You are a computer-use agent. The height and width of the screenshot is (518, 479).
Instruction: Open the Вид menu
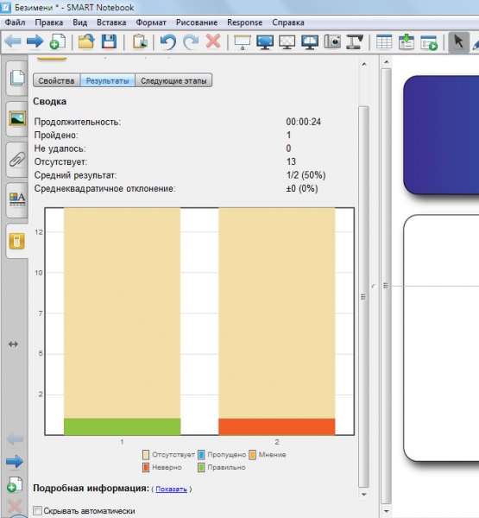[x=80, y=22]
